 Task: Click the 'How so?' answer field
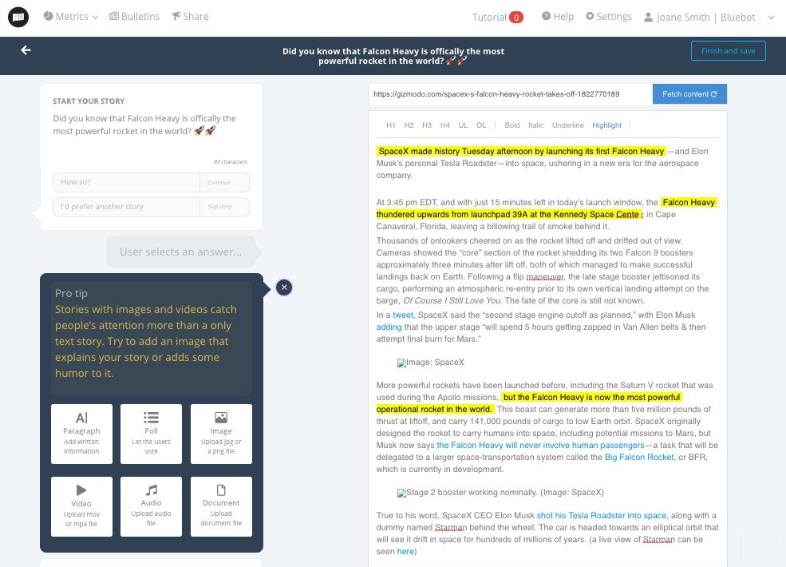tap(126, 182)
